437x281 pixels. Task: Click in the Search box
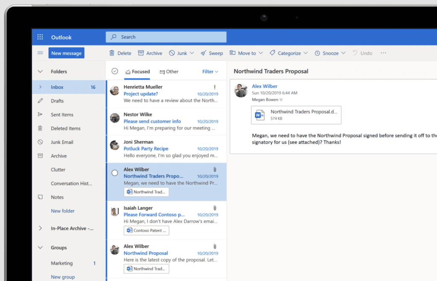(166, 37)
